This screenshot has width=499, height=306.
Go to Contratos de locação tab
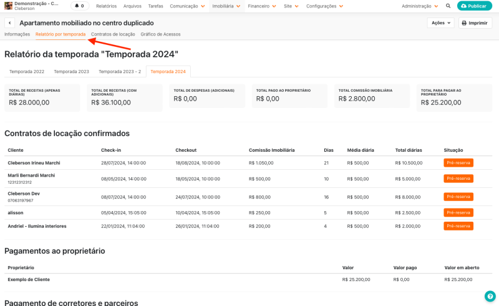113,34
